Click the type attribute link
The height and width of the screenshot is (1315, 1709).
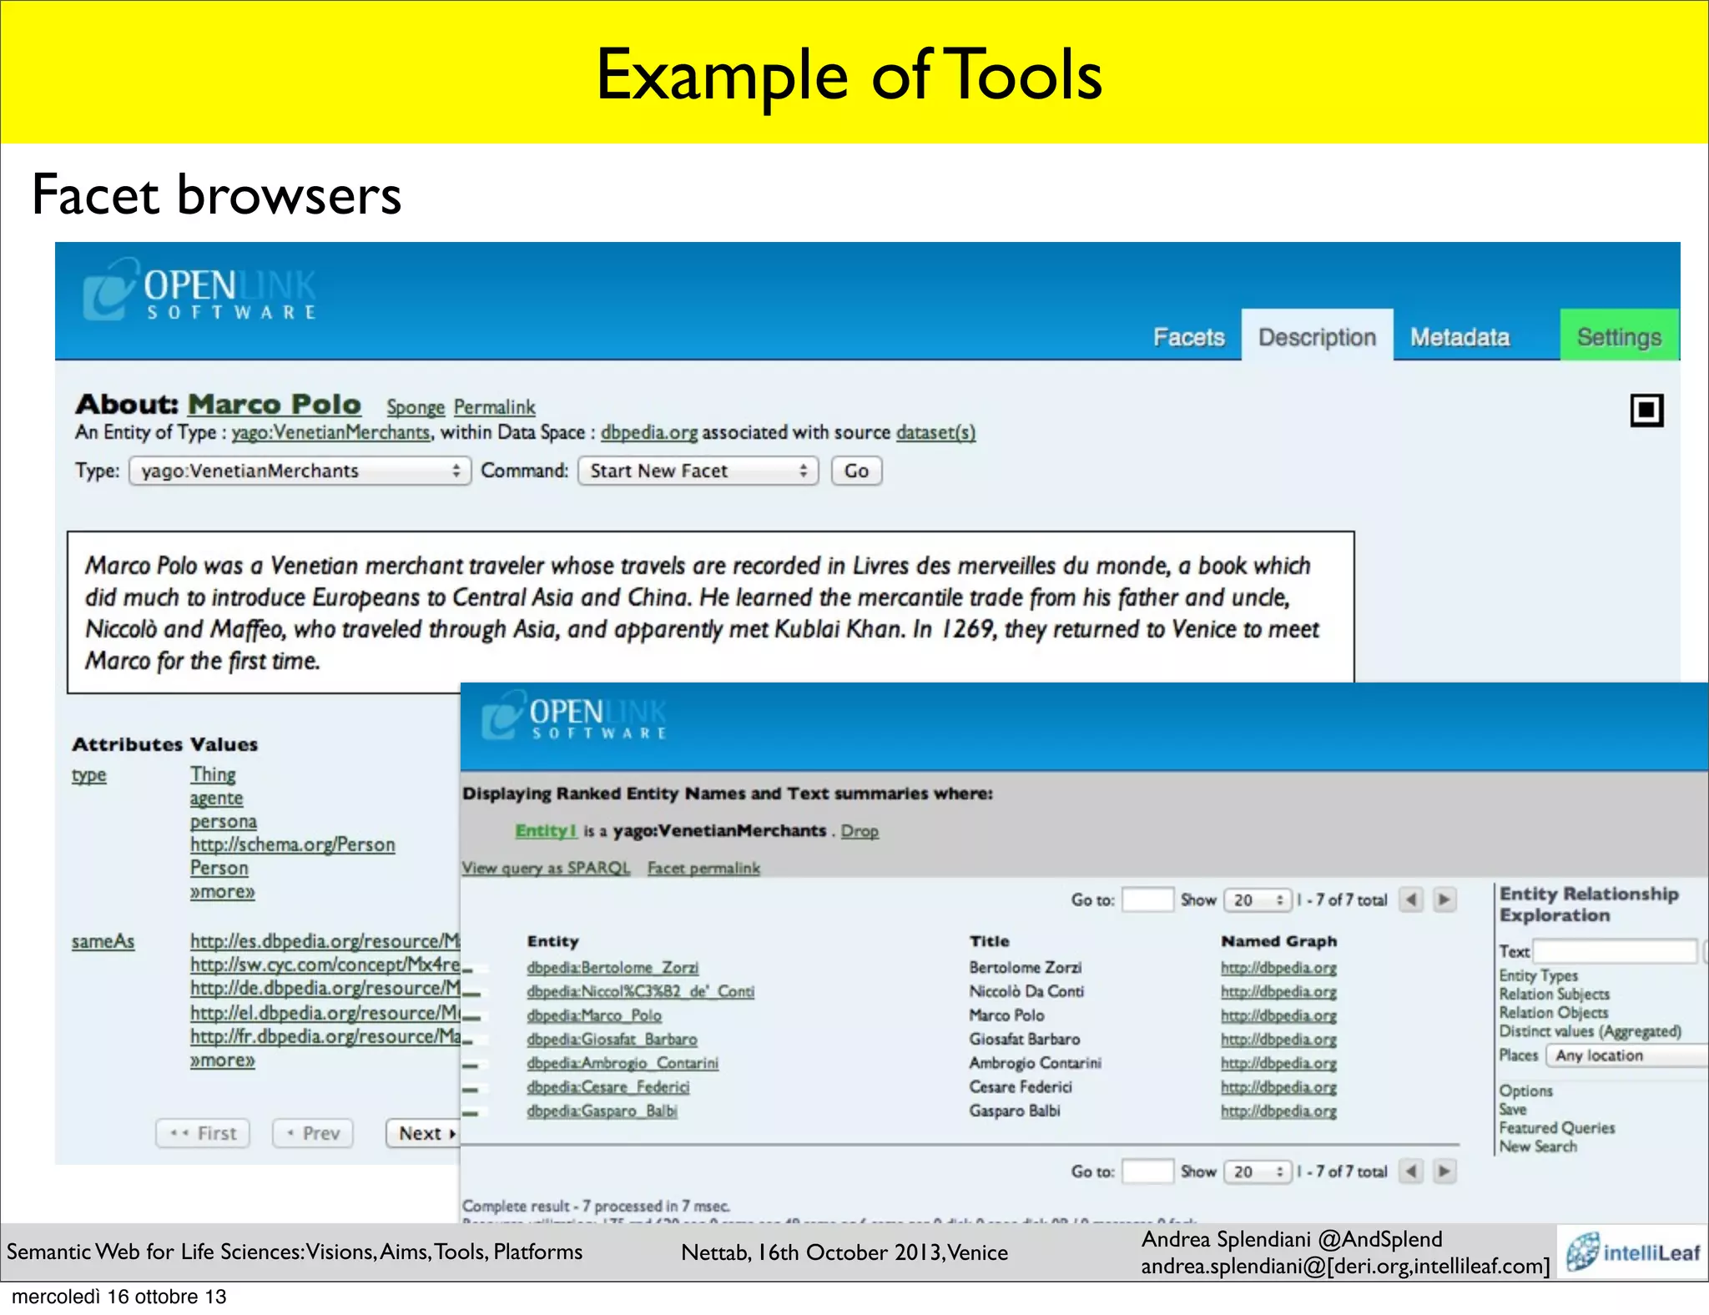pos(88,775)
